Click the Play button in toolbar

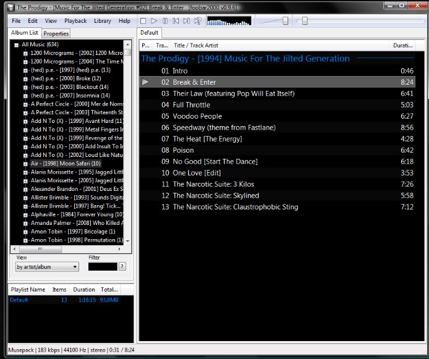[154, 21]
